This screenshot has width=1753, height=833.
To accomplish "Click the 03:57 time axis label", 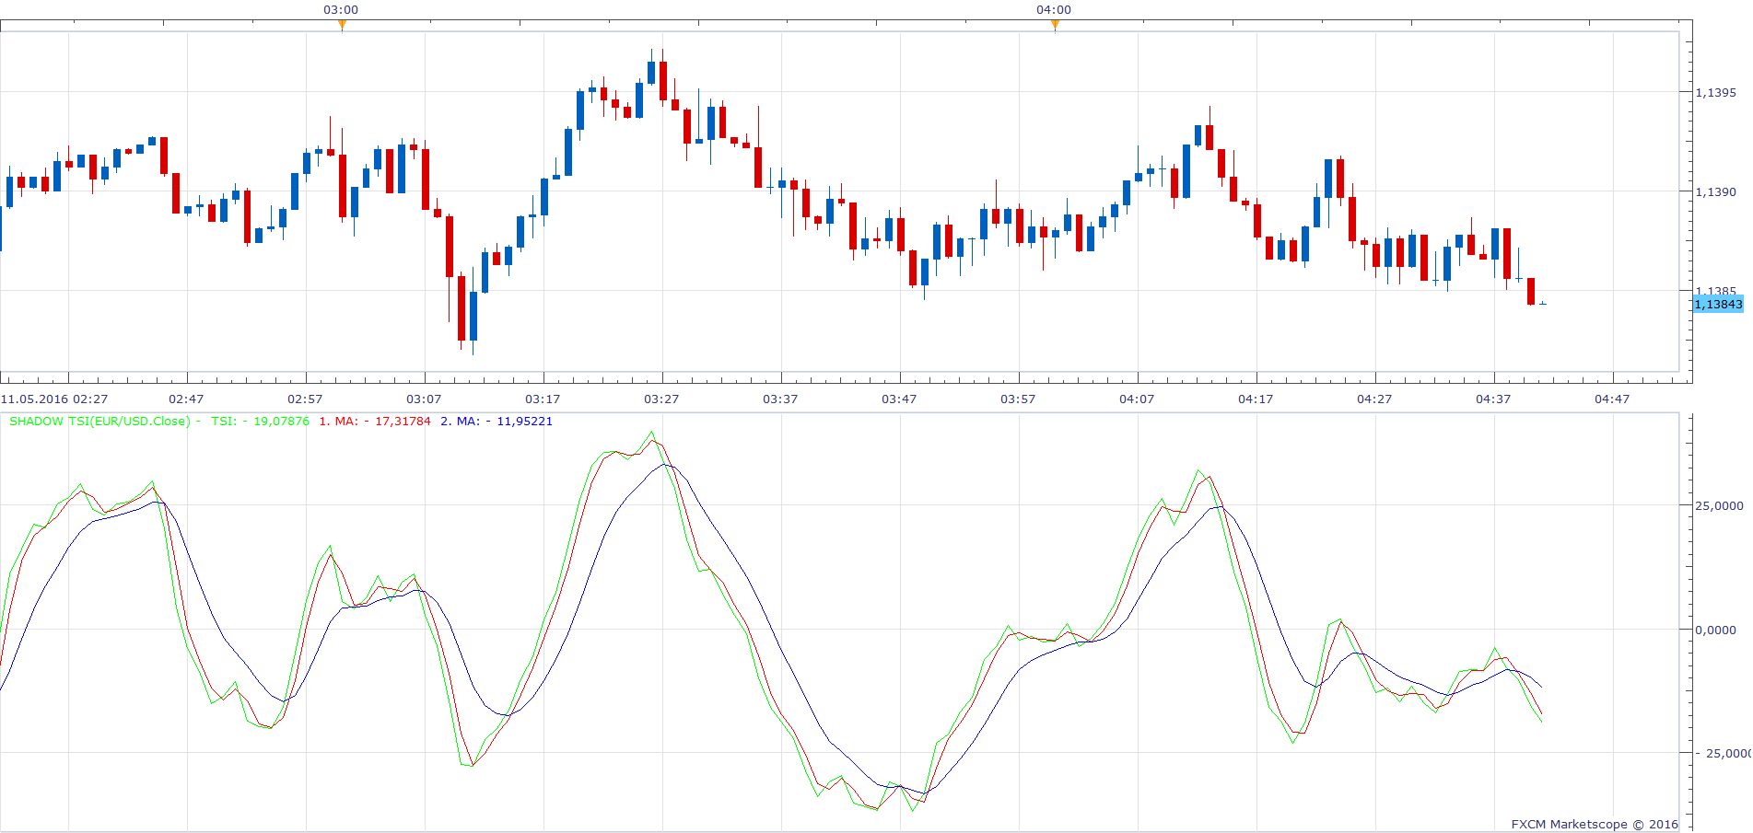I will click(1018, 399).
